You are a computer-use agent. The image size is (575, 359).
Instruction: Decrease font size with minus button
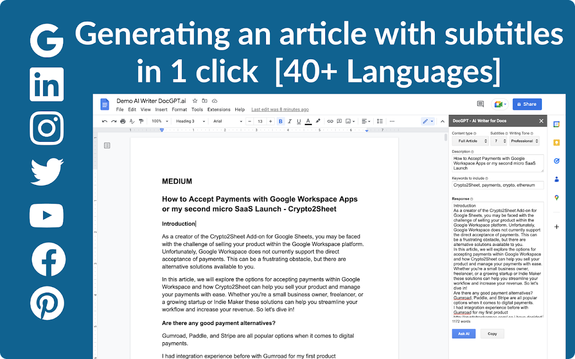click(x=250, y=121)
